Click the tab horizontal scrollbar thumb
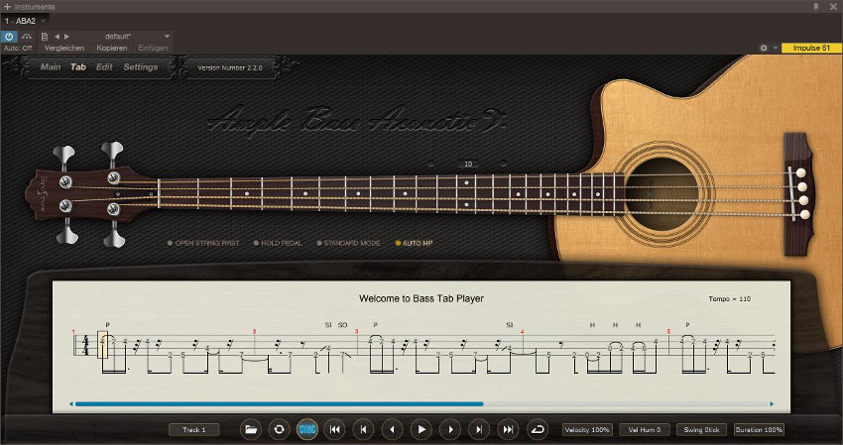This screenshot has width=843, height=445. pos(279,404)
